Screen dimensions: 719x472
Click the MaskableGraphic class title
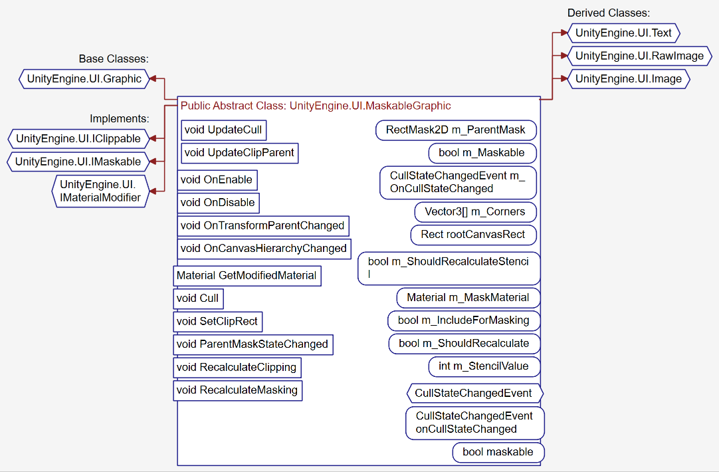click(x=316, y=106)
